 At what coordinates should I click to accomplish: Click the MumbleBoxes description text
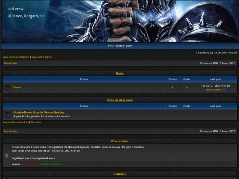coord(42,116)
